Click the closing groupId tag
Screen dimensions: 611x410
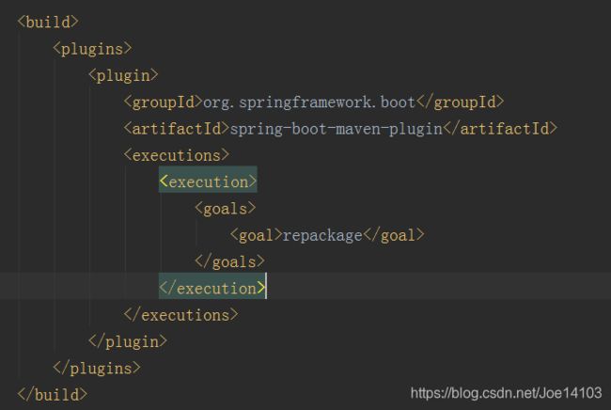(461, 102)
